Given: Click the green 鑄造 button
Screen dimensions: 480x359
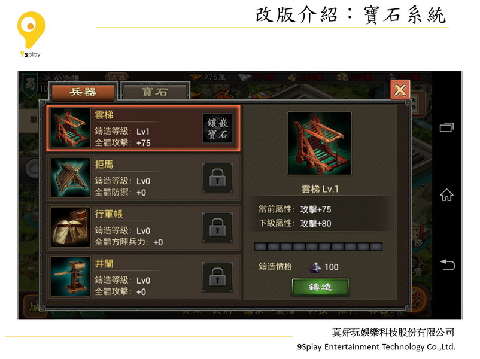Looking at the screenshot, I should (320, 287).
